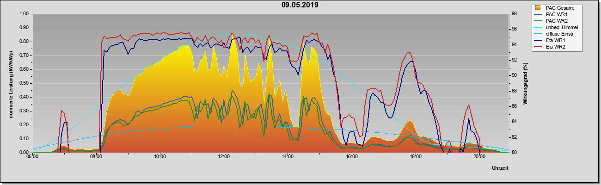Click the 0.50 tick on left axis
The image size is (601, 185).
click(24, 83)
